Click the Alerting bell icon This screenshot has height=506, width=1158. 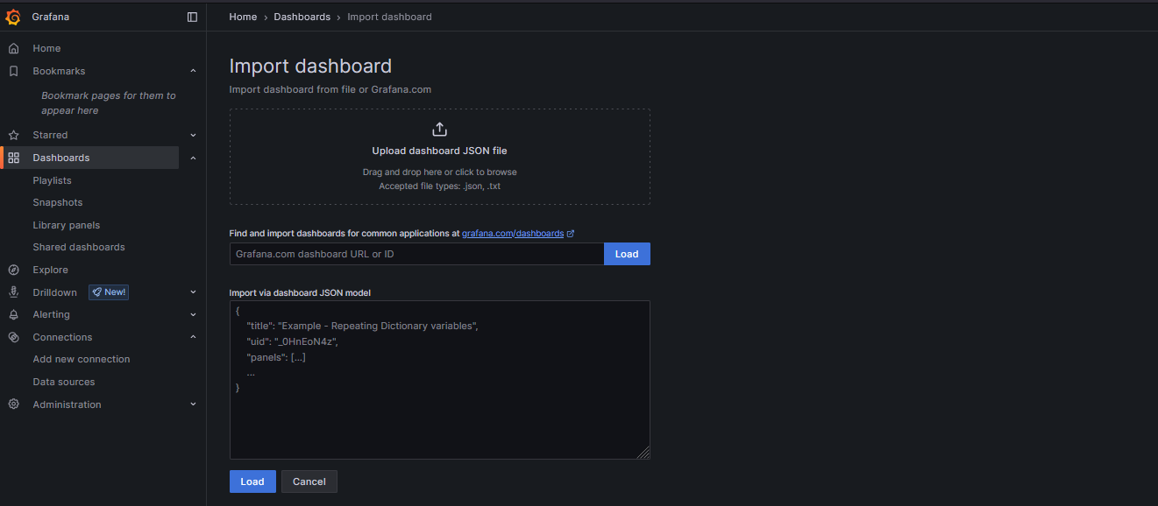13,314
